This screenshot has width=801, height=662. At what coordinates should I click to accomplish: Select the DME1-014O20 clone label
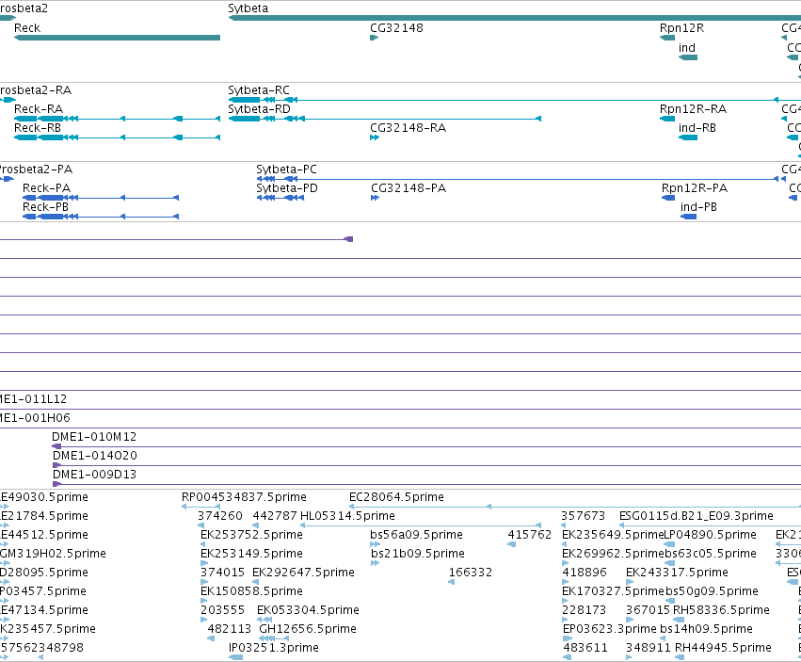(x=94, y=456)
